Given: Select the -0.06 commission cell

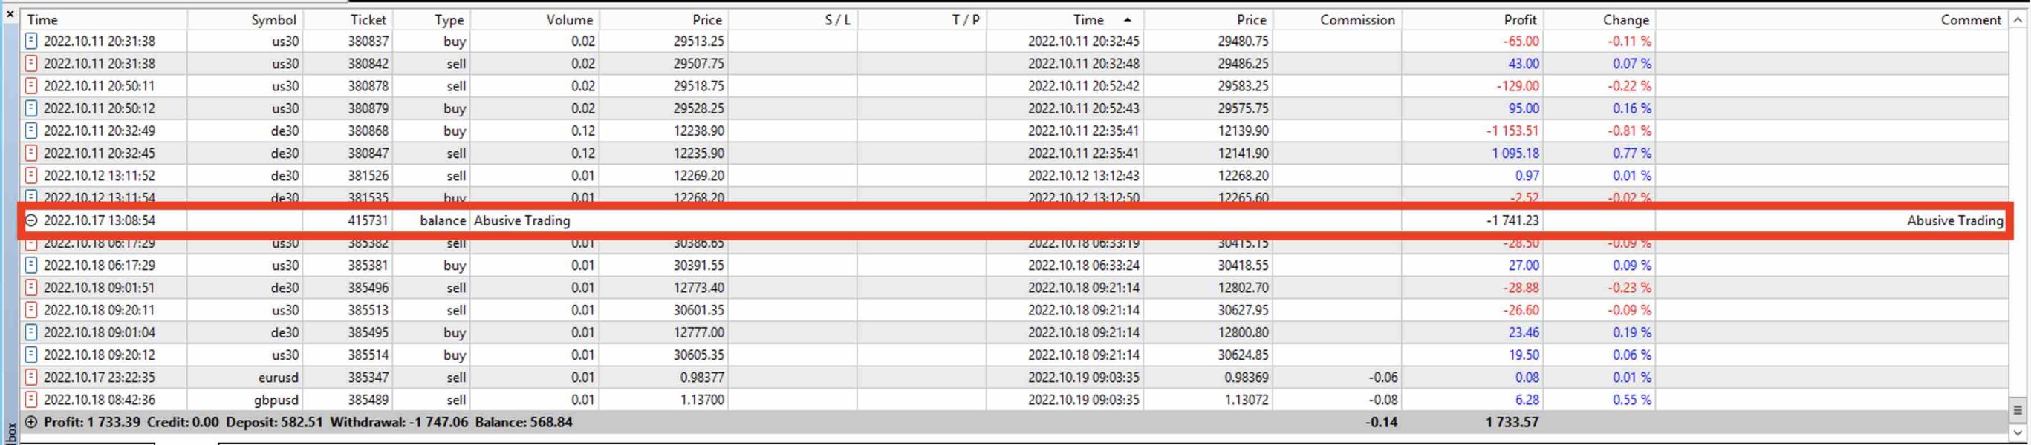Looking at the screenshot, I should (x=1382, y=378).
